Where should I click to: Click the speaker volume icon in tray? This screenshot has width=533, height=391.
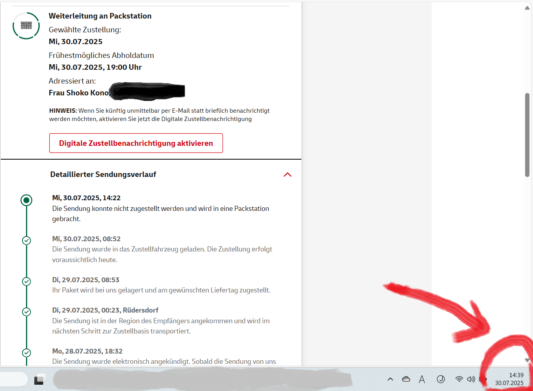[471, 379]
